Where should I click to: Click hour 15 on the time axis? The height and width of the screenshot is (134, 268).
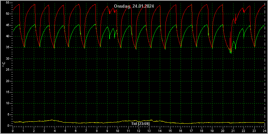(x=170, y=131)
